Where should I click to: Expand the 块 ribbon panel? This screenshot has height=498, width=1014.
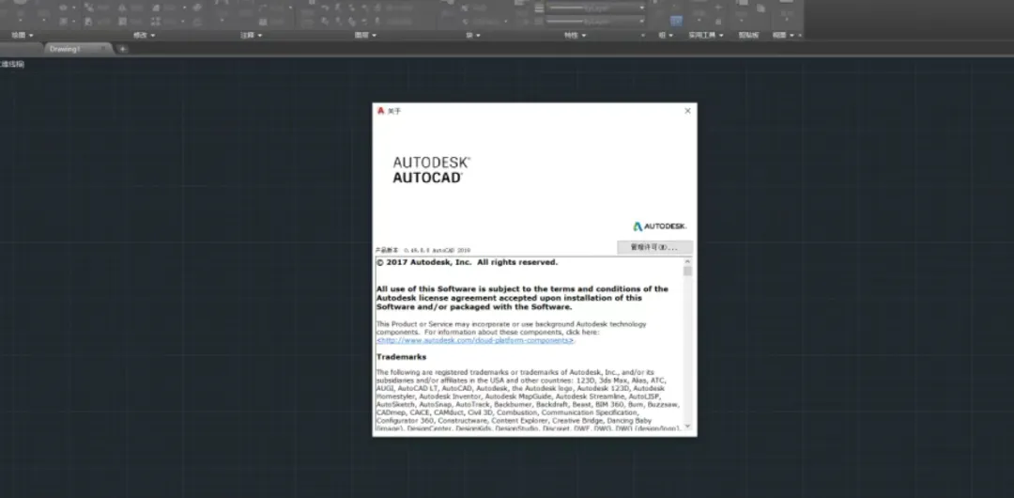472,35
